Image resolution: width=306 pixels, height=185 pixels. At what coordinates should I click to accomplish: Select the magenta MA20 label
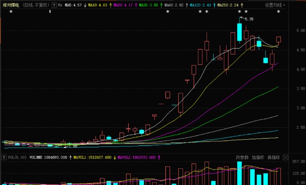click(123, 5)
